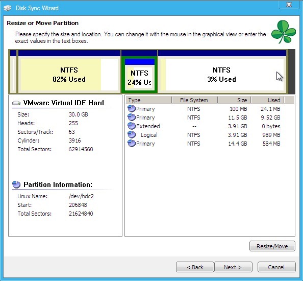Sort the list by the File System column header
This screenshot has height=281, width=303.
pos(194,100)
